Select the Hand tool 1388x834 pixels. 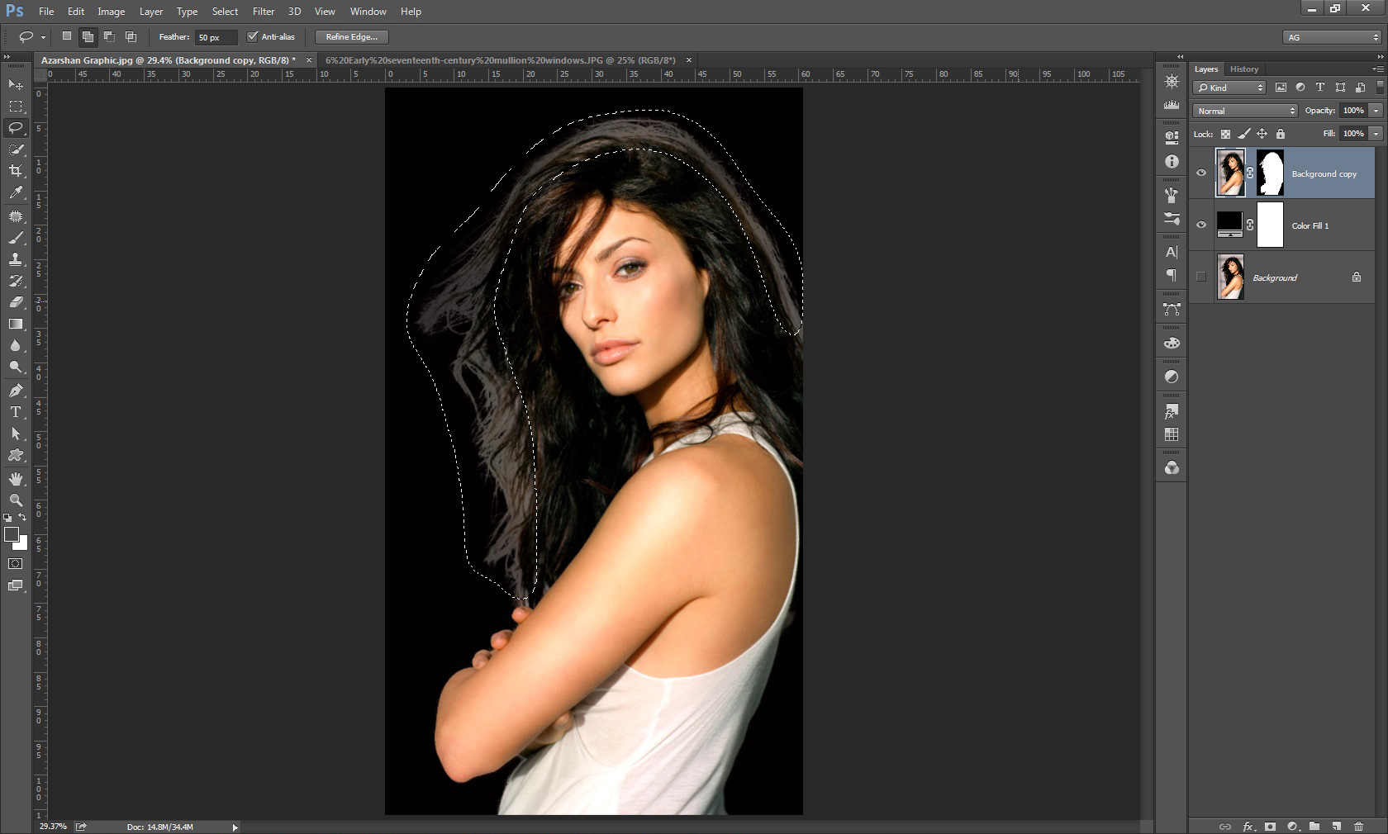click(16, 479)
